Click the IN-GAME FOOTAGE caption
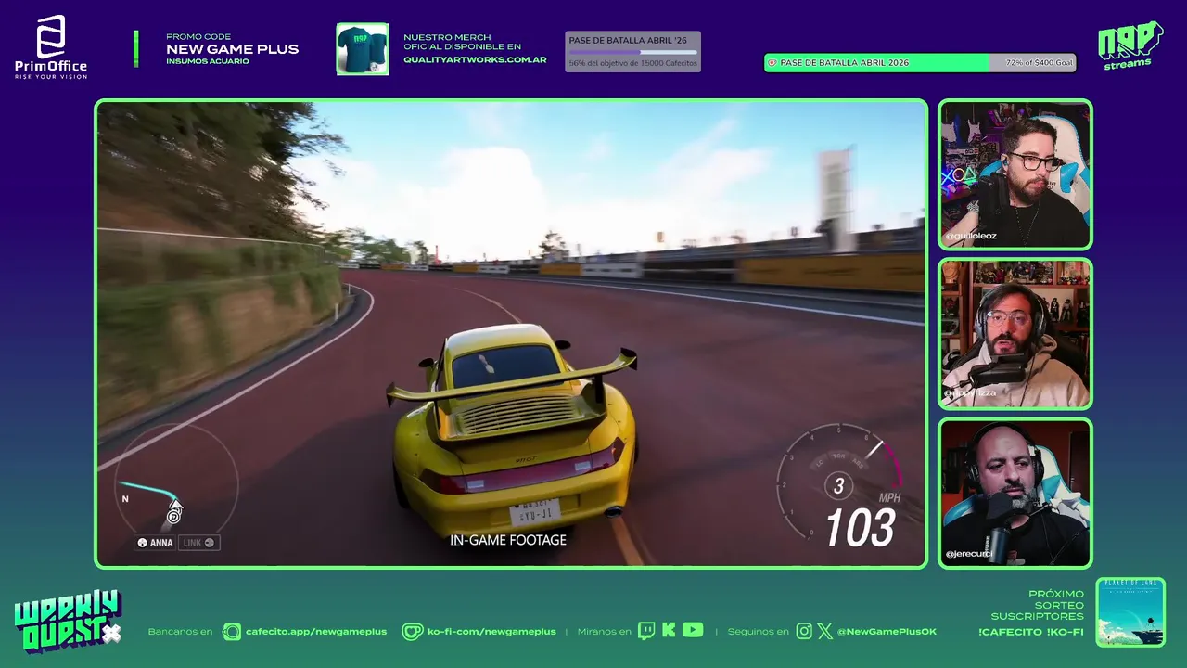 pyautogui.click(x=508, y=540)
